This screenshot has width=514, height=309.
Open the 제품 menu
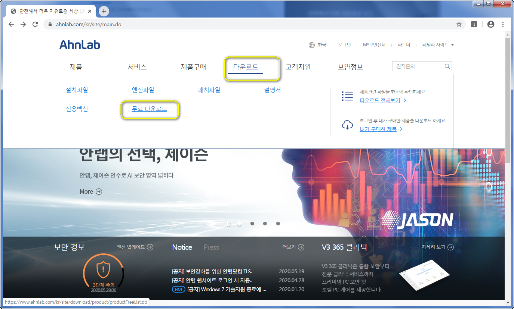(76, 67)
